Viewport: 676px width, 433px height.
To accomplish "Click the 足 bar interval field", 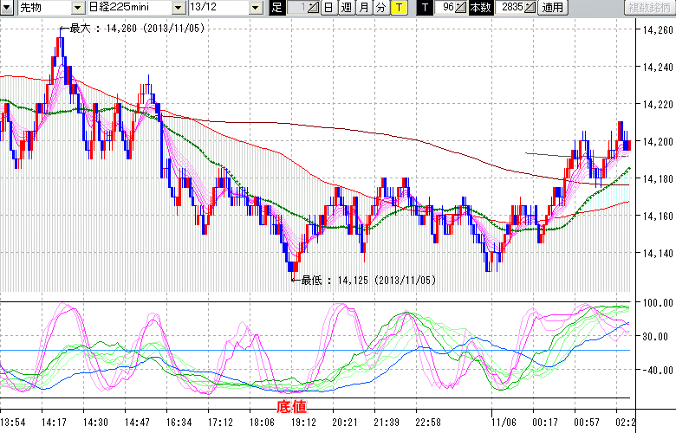I will coord(298,8).
